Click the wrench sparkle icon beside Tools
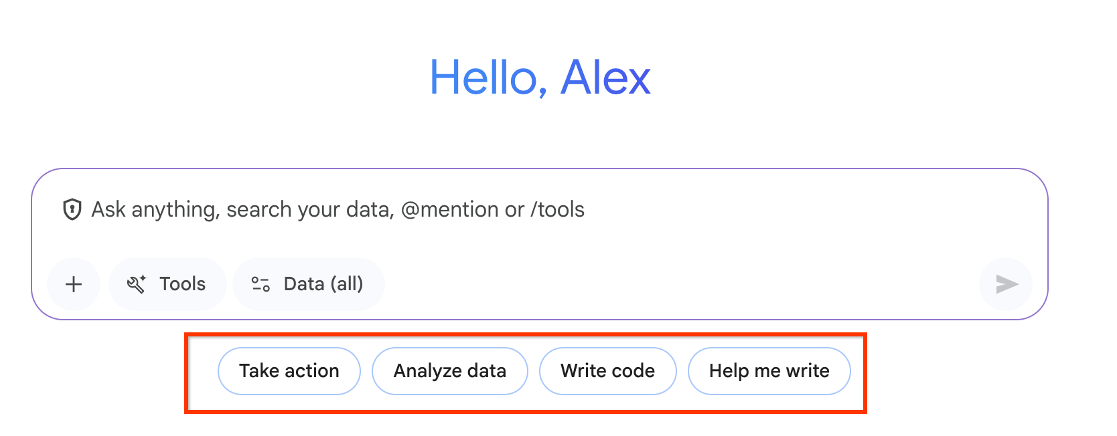Screen dimensions: 1117x436 coord(137,284)
